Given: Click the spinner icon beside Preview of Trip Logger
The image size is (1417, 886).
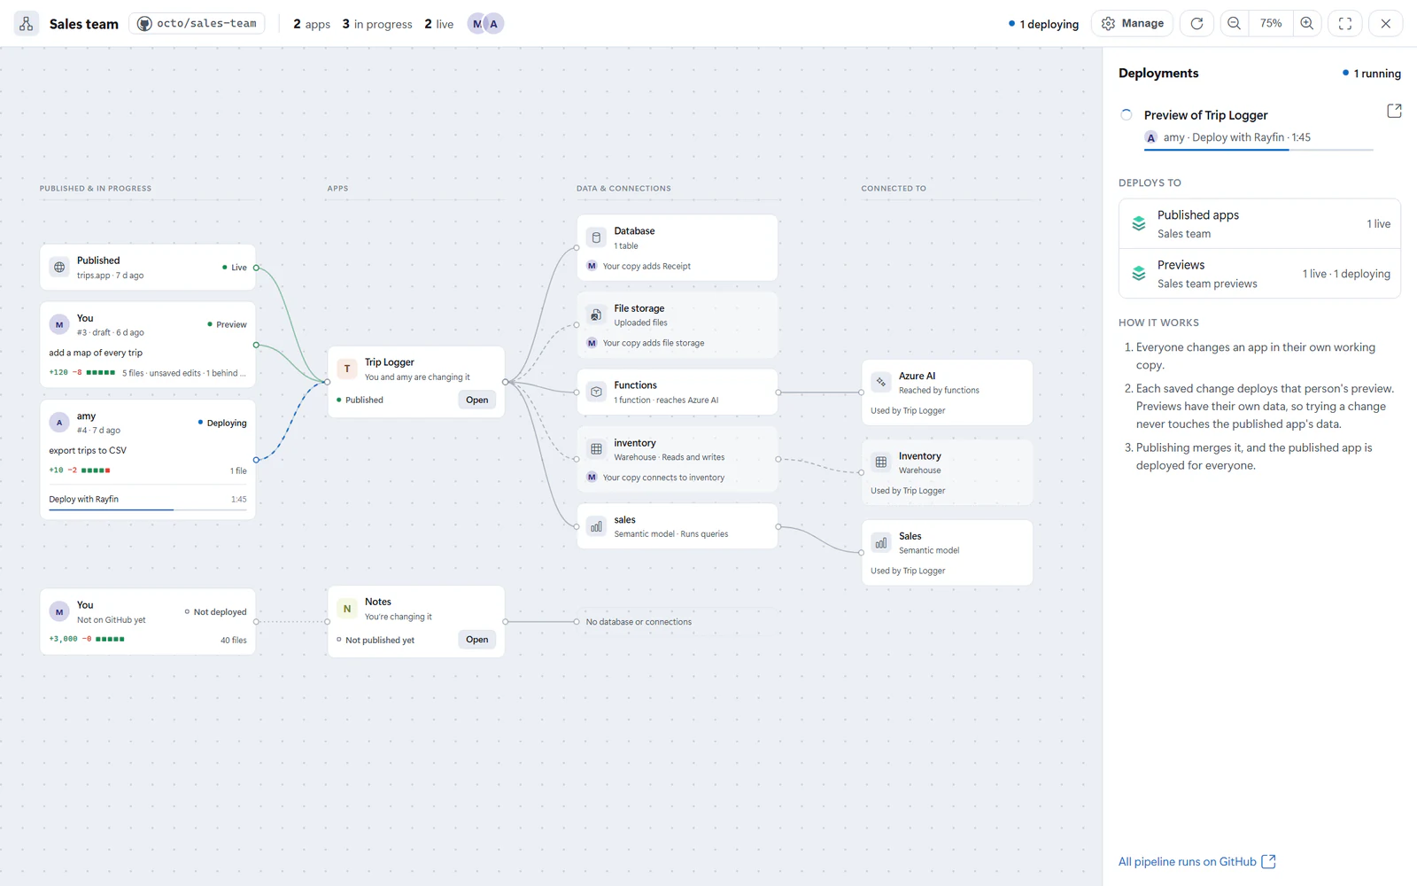Looking at the screenshot, I should 1127,115.
